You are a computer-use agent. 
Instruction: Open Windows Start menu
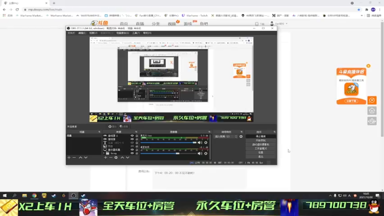(5, 195)
